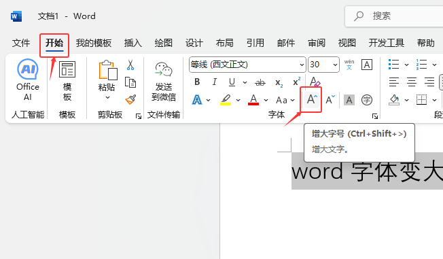443x259 pixels.
Task: Expand bullet list style dropdown arrow
Action: 406,65
